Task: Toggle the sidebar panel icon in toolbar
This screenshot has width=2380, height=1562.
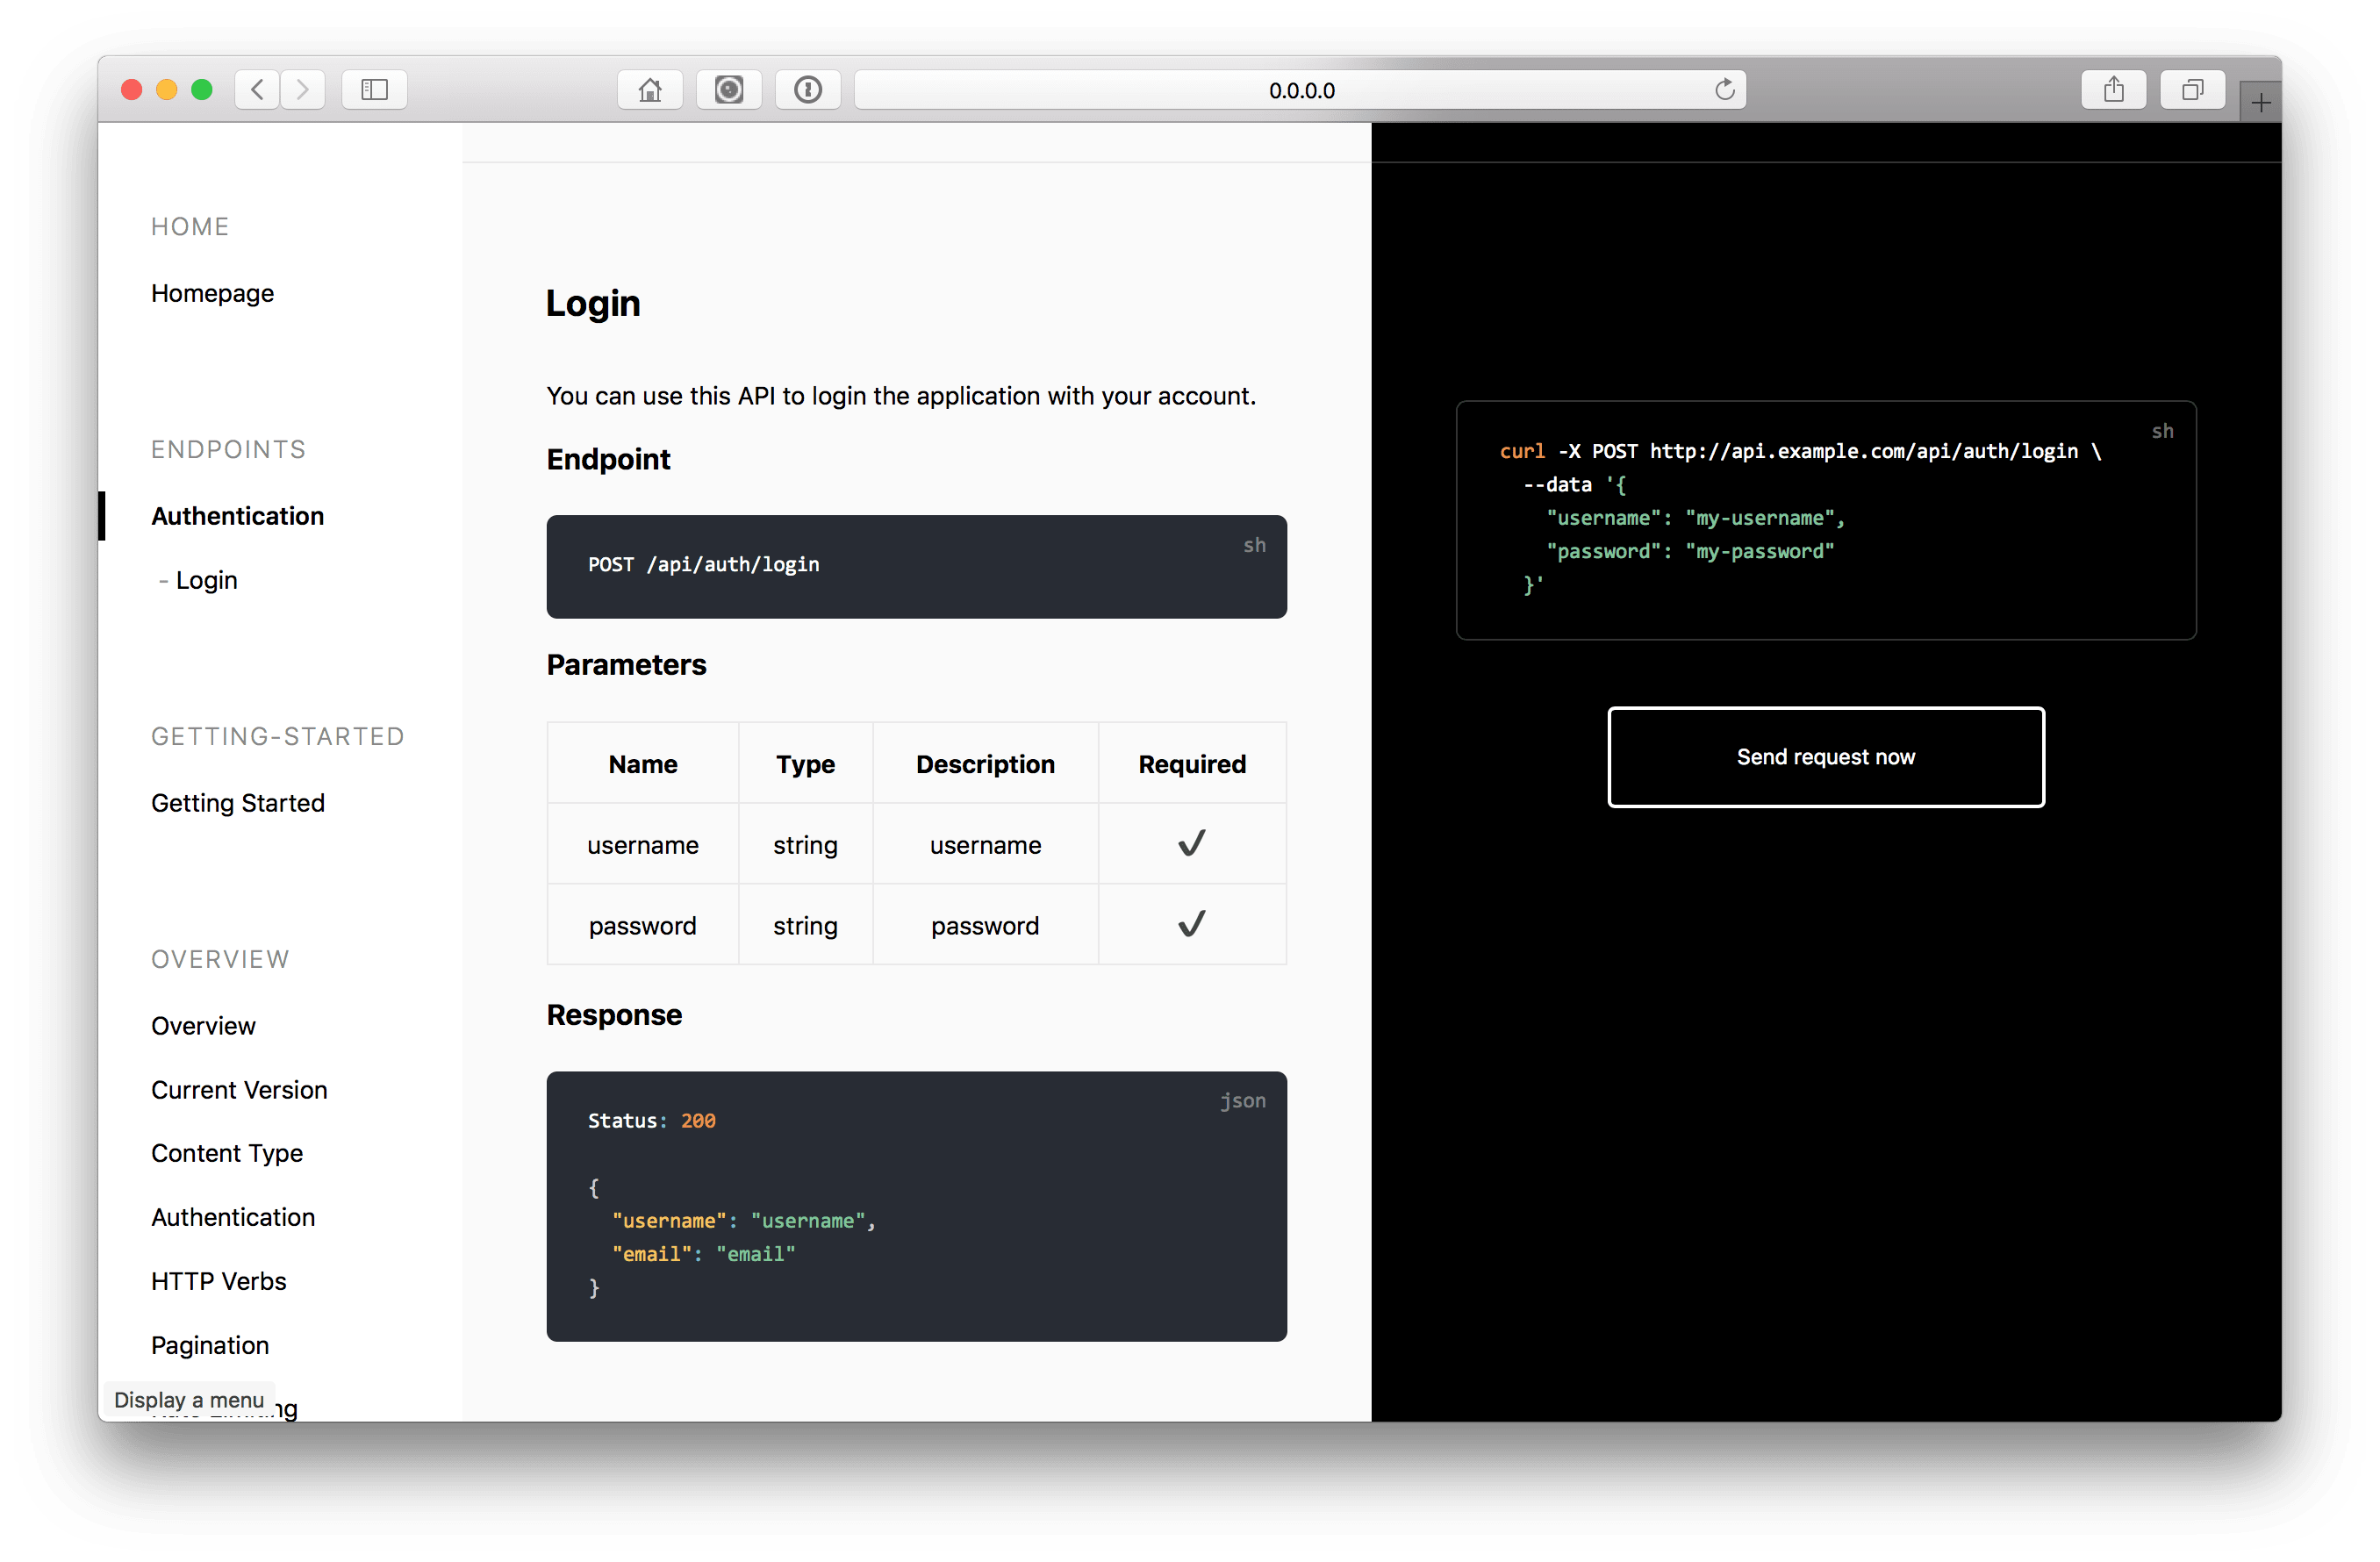Action: 374,90
